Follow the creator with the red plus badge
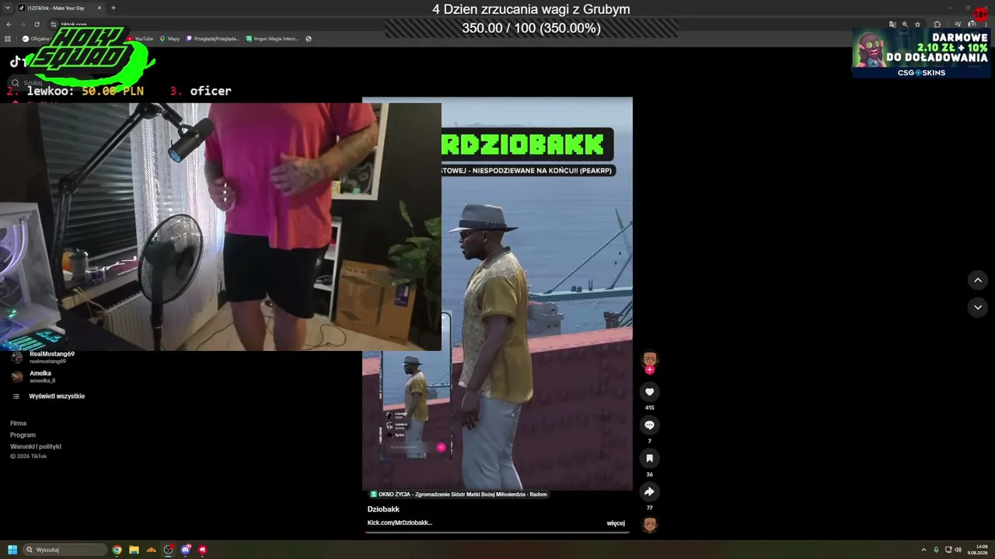995x559 pixels. click(650, 370)
